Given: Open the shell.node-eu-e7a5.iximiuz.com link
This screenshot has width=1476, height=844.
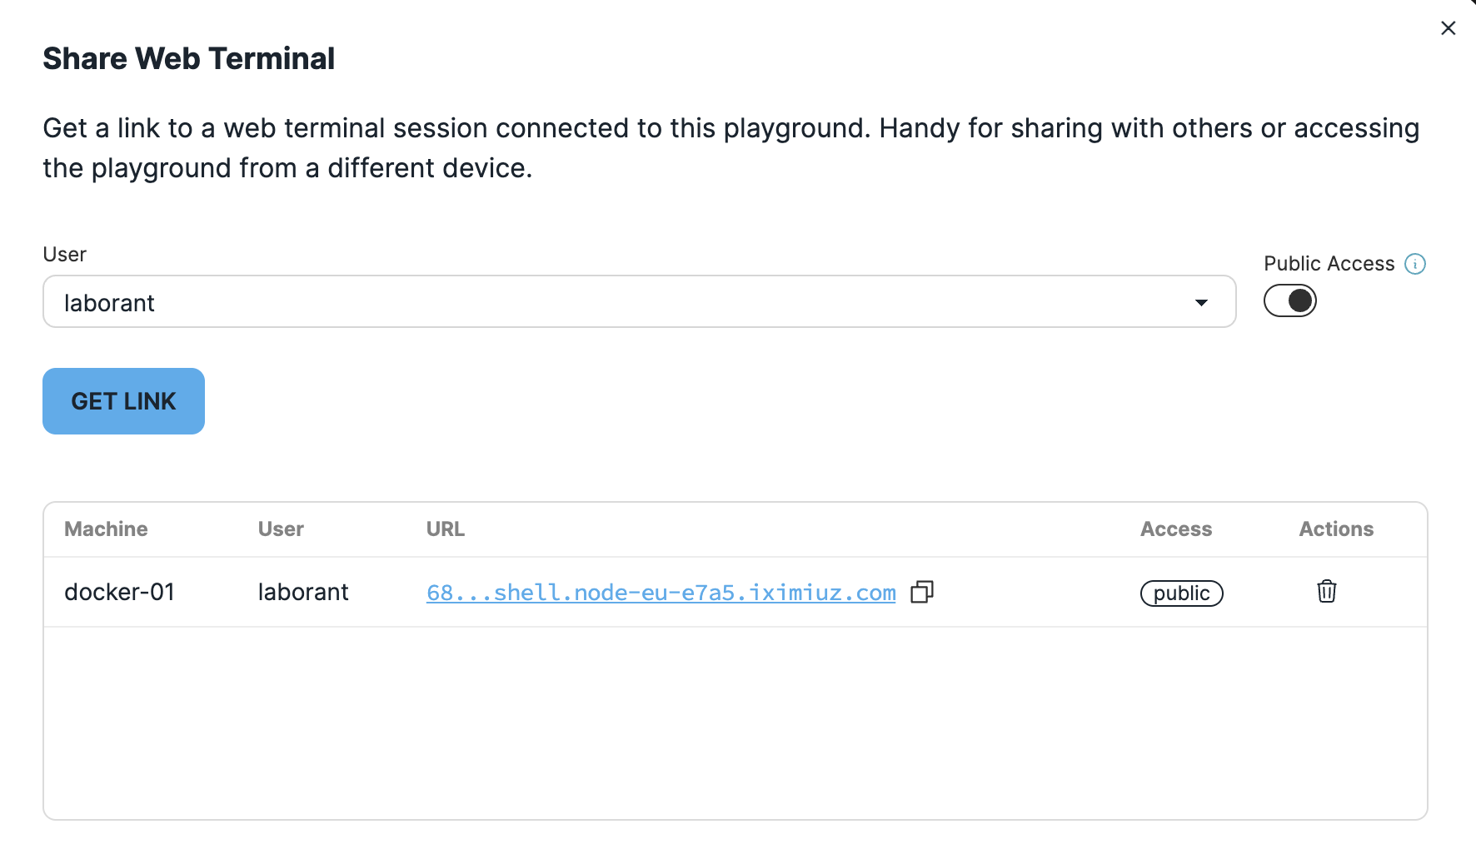Looking at the screenshot, I should [x=661, y=593].
